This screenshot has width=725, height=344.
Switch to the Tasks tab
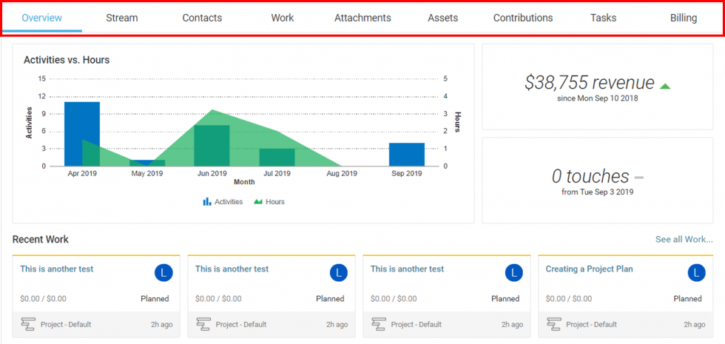[x=603, y=18]
